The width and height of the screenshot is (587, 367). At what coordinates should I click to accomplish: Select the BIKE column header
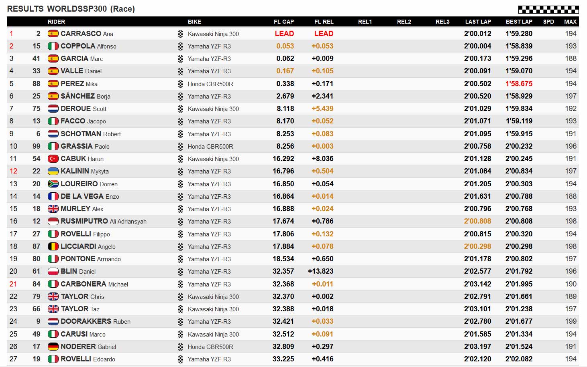194,22
